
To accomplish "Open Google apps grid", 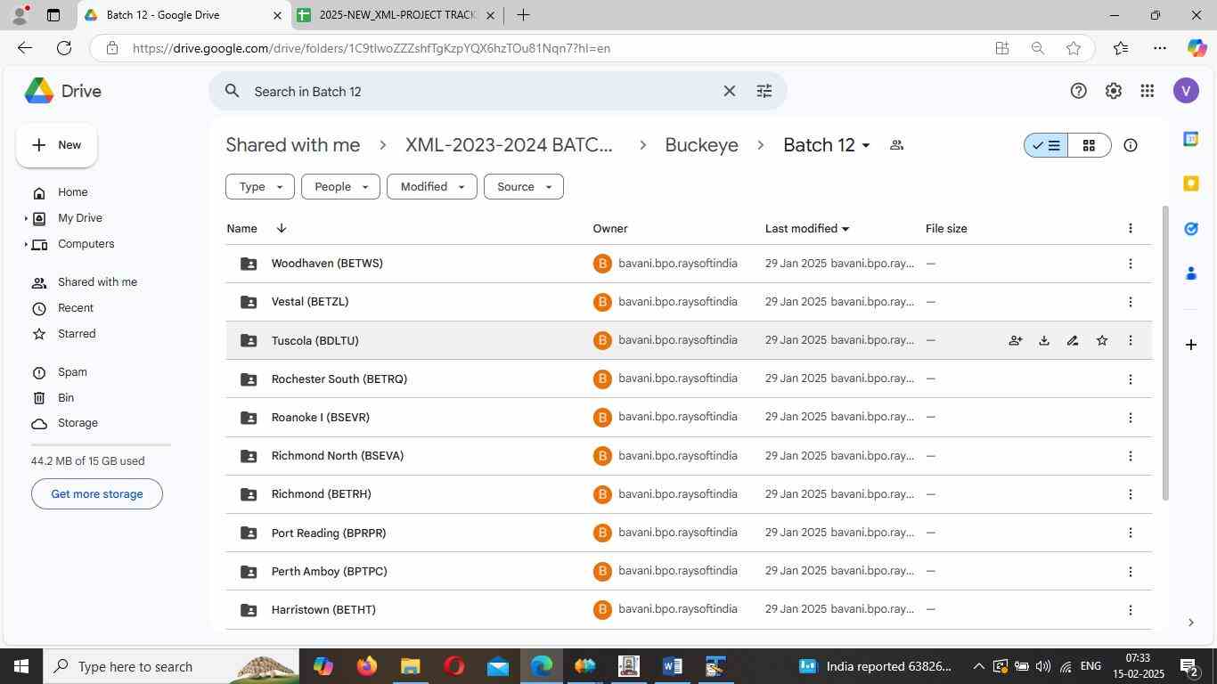I will (1148, 91).
